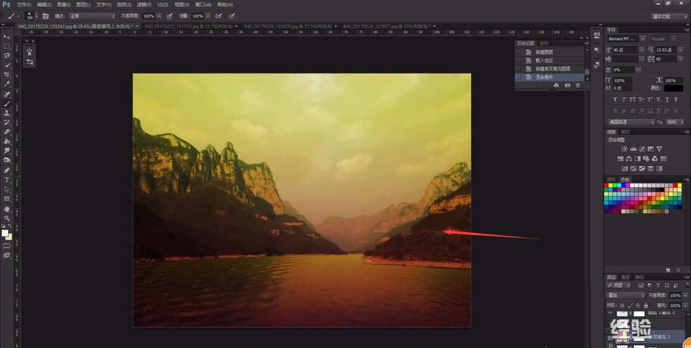Add Brightness/Contrast adjustment
The image size is (691, 348).
[x=625, y=149]
